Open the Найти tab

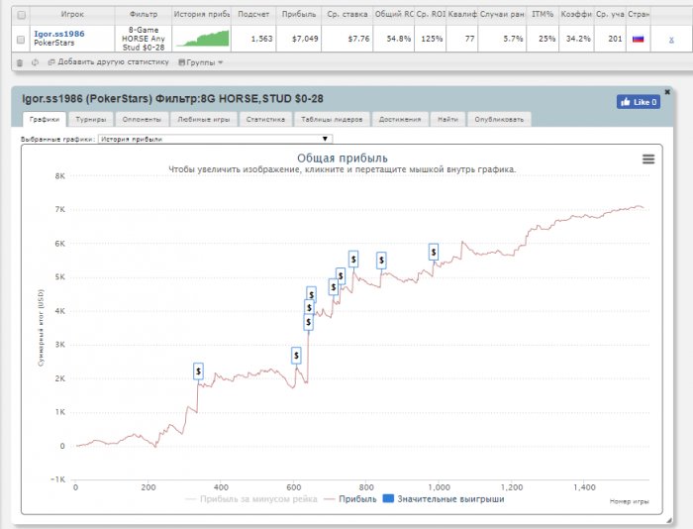point(447,120)
